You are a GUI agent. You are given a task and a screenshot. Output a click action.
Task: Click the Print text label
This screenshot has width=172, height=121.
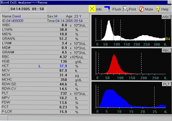point(132,9)
